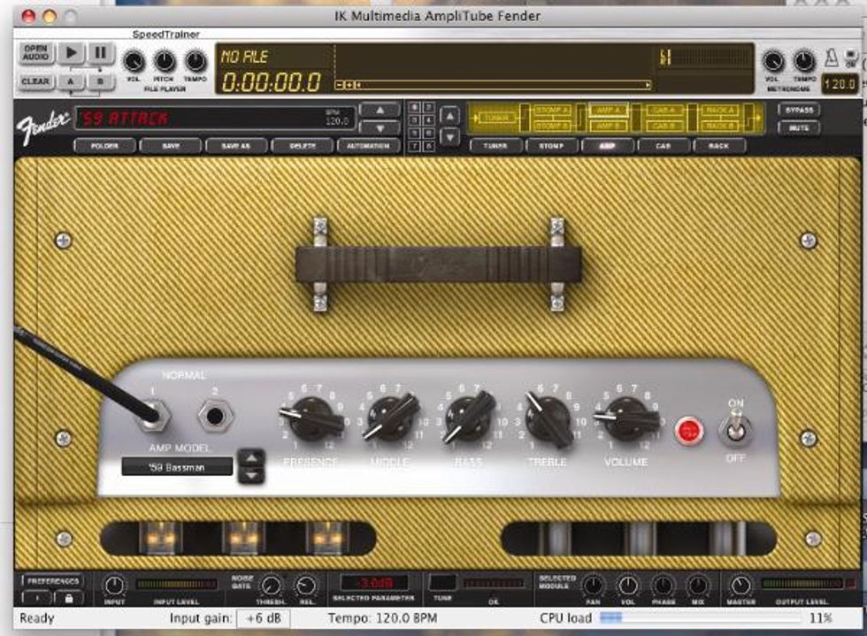
Task: Toggle the Bypass button
Action: tap(798, 111)
